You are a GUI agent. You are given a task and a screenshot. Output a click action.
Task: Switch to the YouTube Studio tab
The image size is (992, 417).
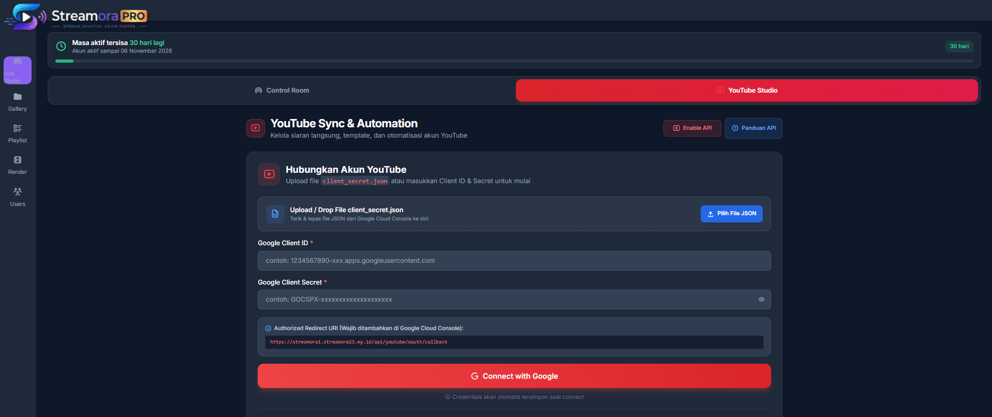pos(747,91)
